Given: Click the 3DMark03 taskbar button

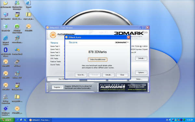Looking at the screenshot, I should [x=40, y=120].
